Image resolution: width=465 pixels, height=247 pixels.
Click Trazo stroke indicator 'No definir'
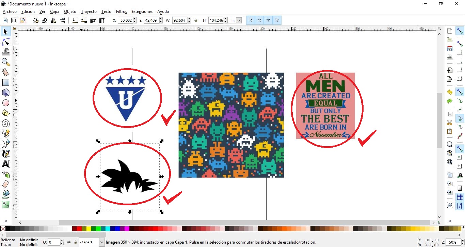(29, 245)
